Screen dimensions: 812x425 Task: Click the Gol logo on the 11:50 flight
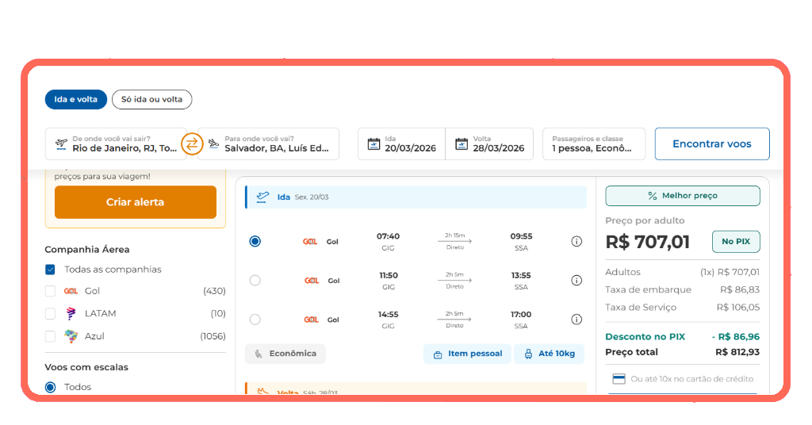(311, 281)
